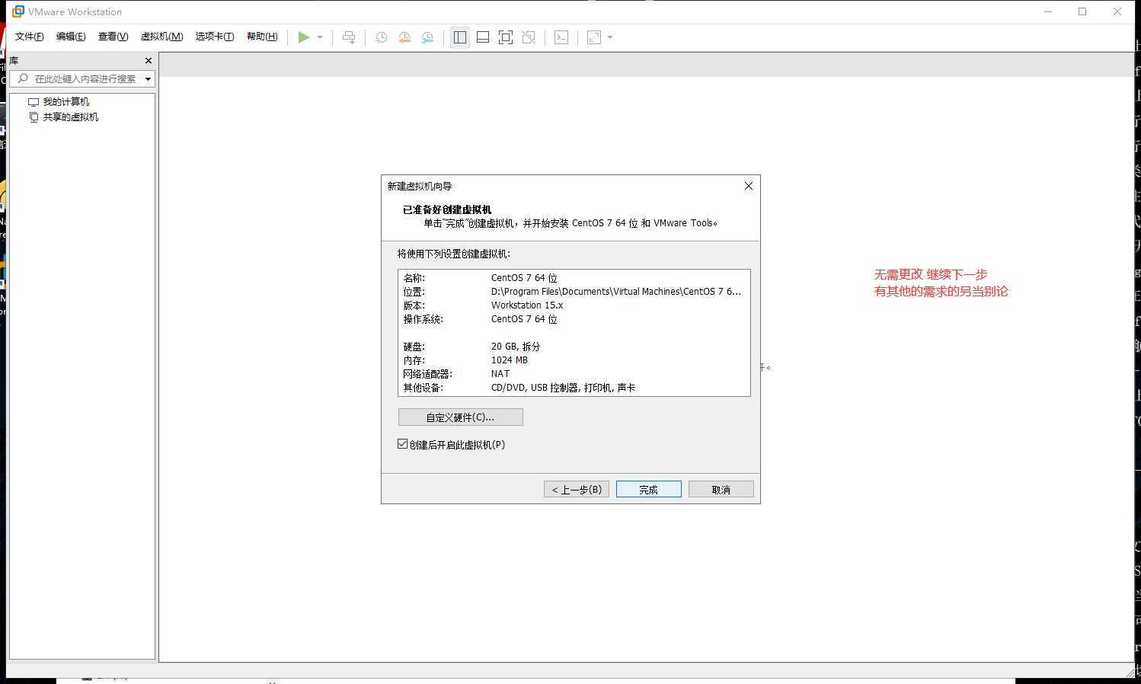This screenshot has width=1141, height=684.
Task: Click the < 上一步(B) button
Action: click(x=577, y=489)
